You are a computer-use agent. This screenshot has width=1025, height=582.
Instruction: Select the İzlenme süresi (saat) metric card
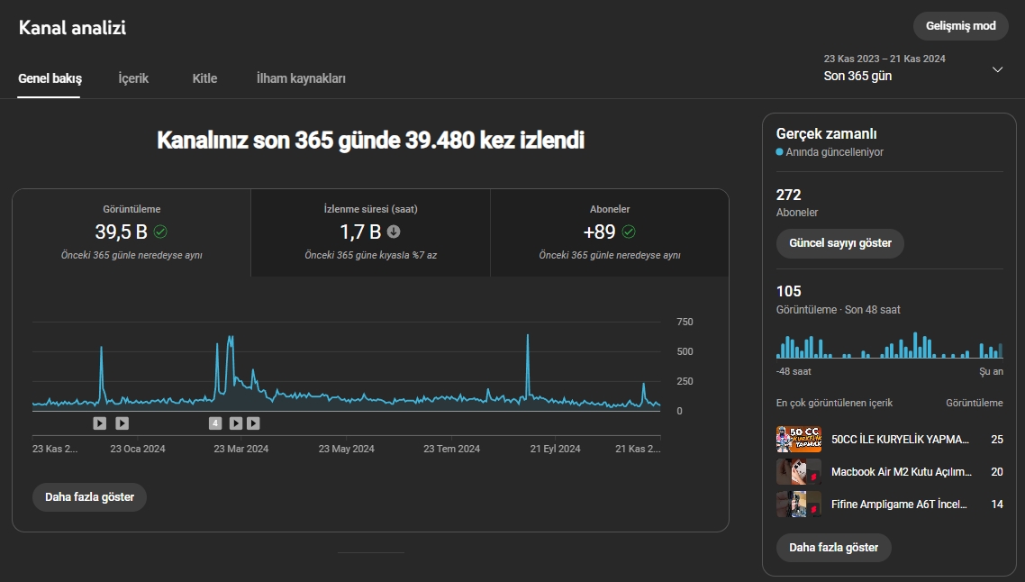371,232
